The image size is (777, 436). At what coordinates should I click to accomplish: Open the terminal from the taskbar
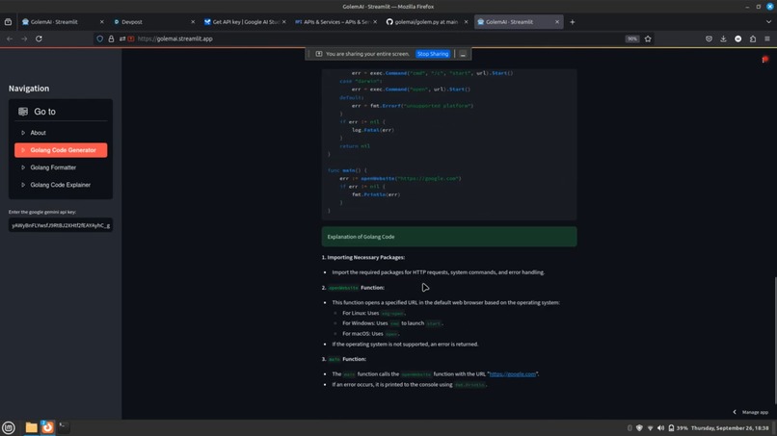point(64,426)
